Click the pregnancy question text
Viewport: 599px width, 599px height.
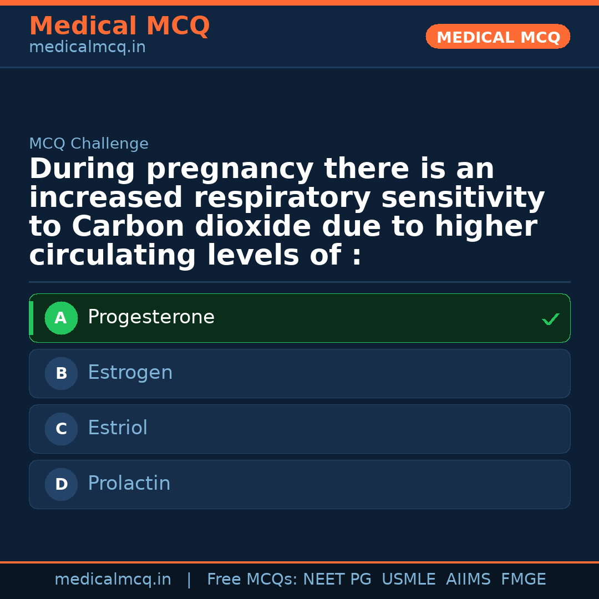click(287, 212)
